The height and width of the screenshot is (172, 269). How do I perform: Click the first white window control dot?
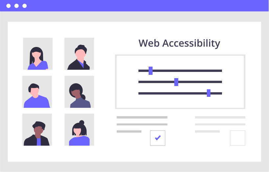click(9, 6)
